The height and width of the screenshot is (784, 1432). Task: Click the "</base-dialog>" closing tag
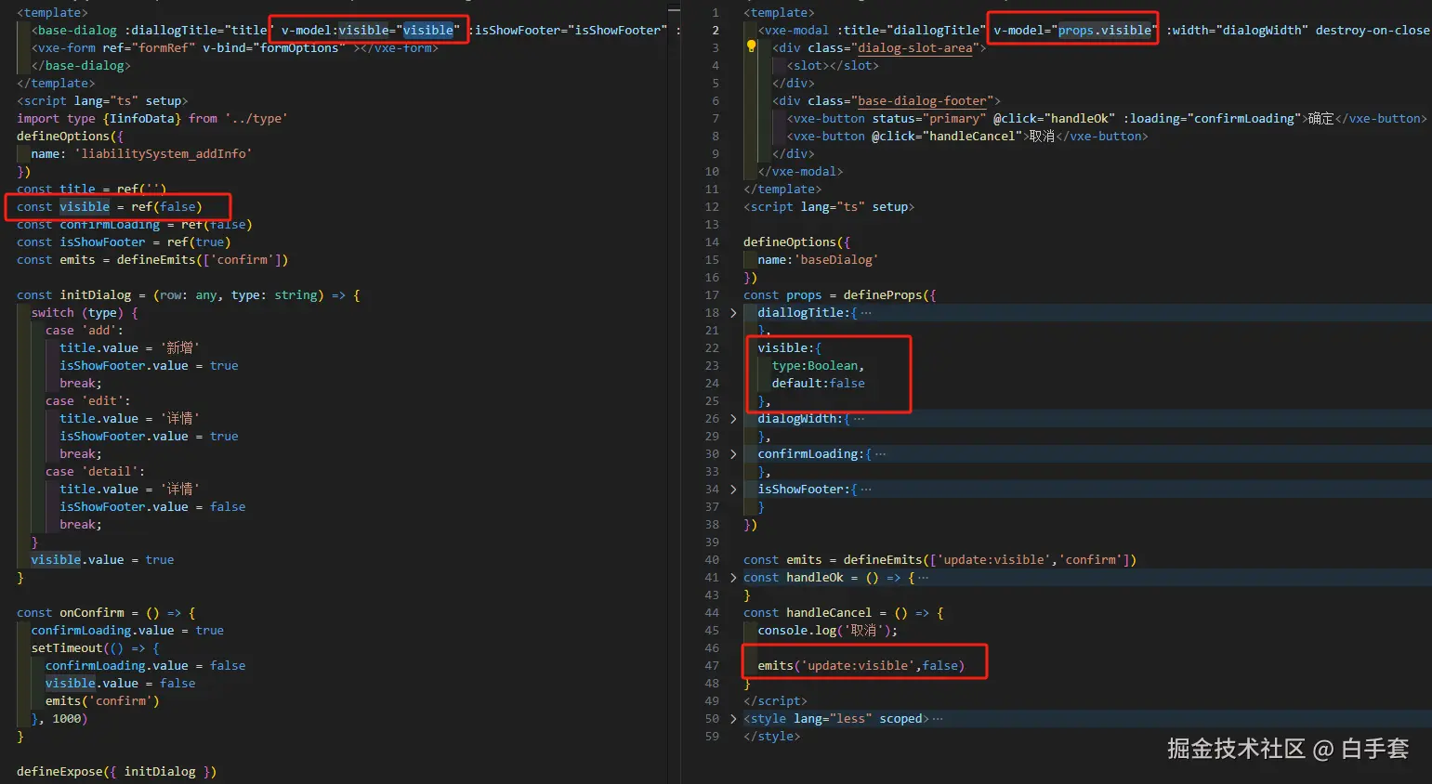(81, 66)
